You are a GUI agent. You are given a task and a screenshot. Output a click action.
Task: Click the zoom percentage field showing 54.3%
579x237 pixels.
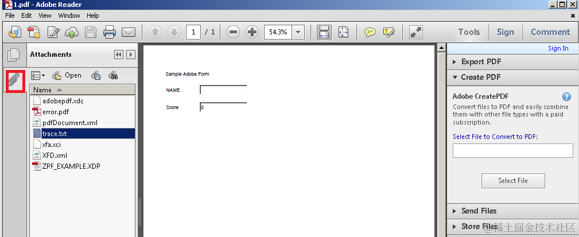[278, 32]
